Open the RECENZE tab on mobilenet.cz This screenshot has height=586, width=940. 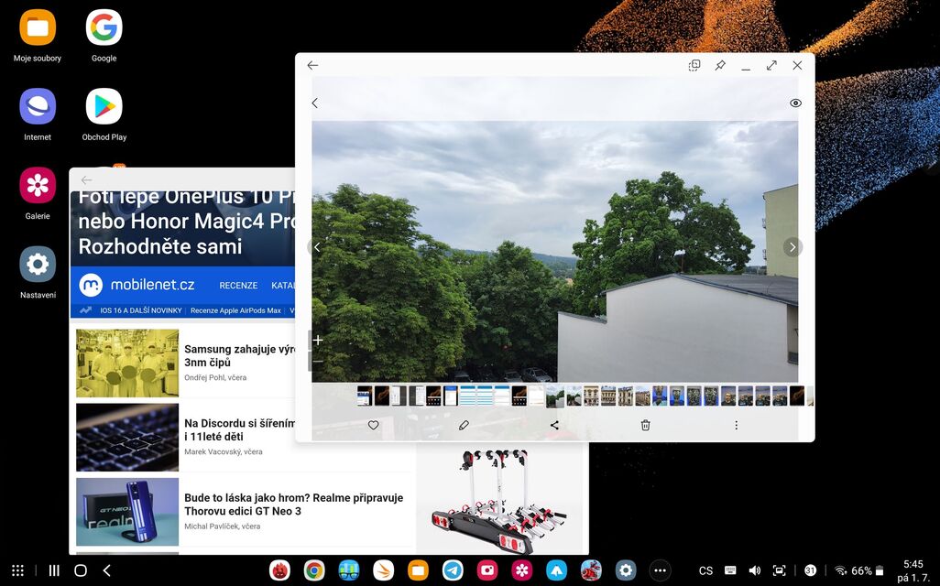(238, 286)
